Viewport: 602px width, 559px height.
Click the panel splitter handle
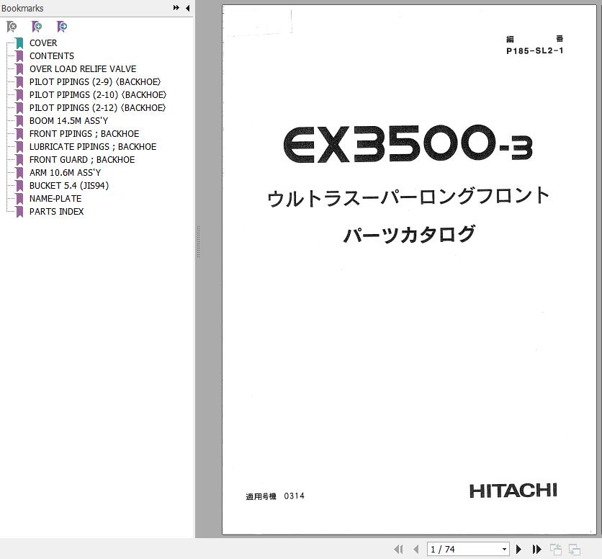coord(198,242)
